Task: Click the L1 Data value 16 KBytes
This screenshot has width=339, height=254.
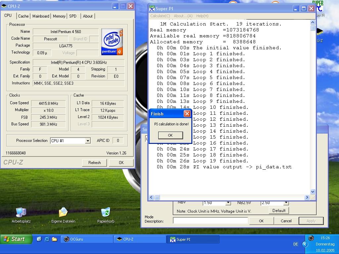Action: click(108, 104)
